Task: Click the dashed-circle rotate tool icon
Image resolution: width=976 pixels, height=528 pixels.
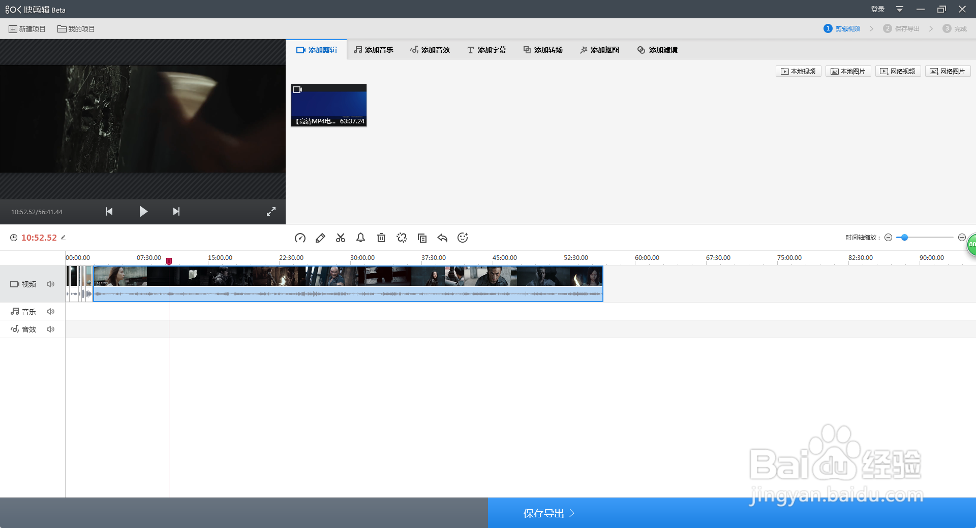Action: (x=402, y=238)
